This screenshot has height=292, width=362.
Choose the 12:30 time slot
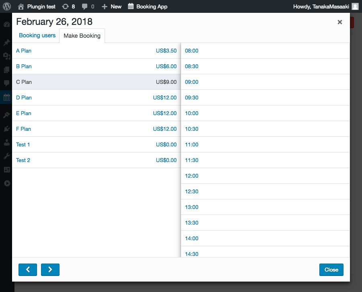(192, 191)
